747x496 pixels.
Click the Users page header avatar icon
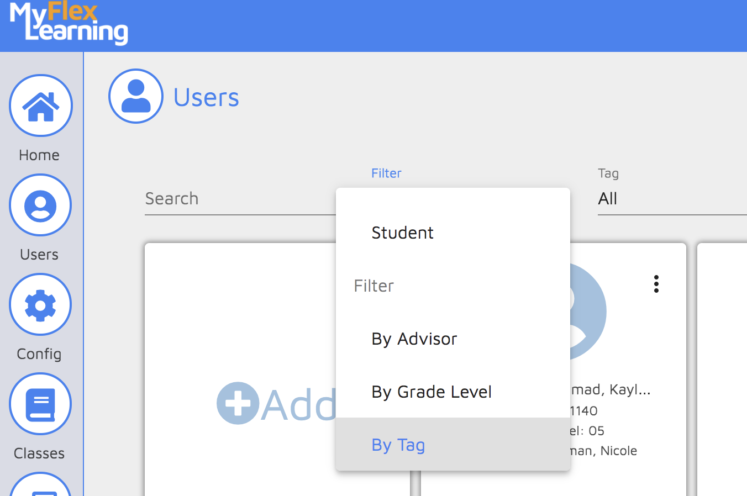point(136,96)
